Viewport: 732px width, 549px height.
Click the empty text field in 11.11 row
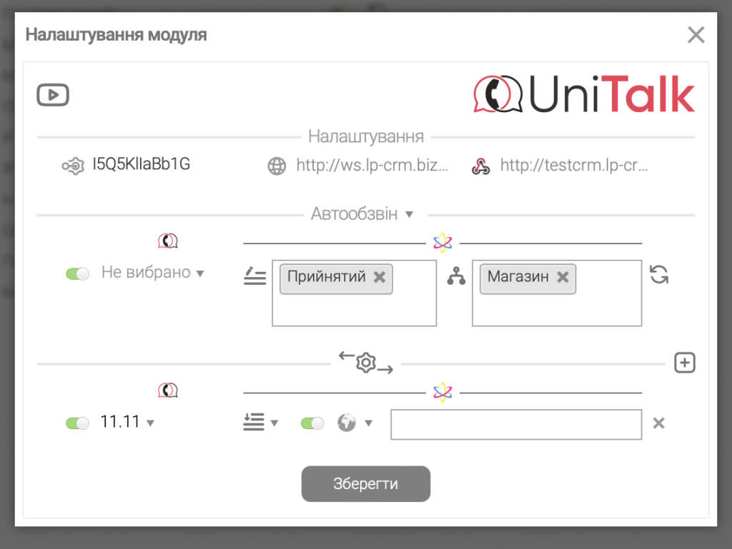coord(516,424)
